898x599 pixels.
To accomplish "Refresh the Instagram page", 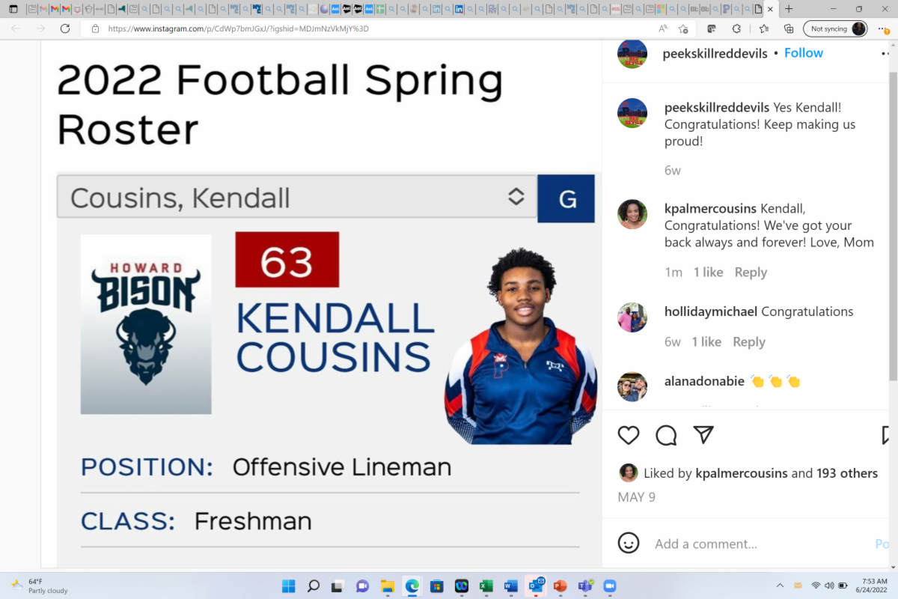I will pyautogui.click(x=65, y=28).
